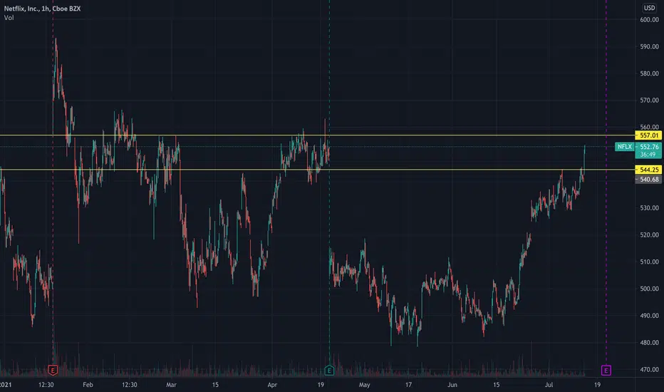Click the 490.00 price axis value
Viewport: 664px width, 392px height.
pyautogui.click(x=649, y=316)
